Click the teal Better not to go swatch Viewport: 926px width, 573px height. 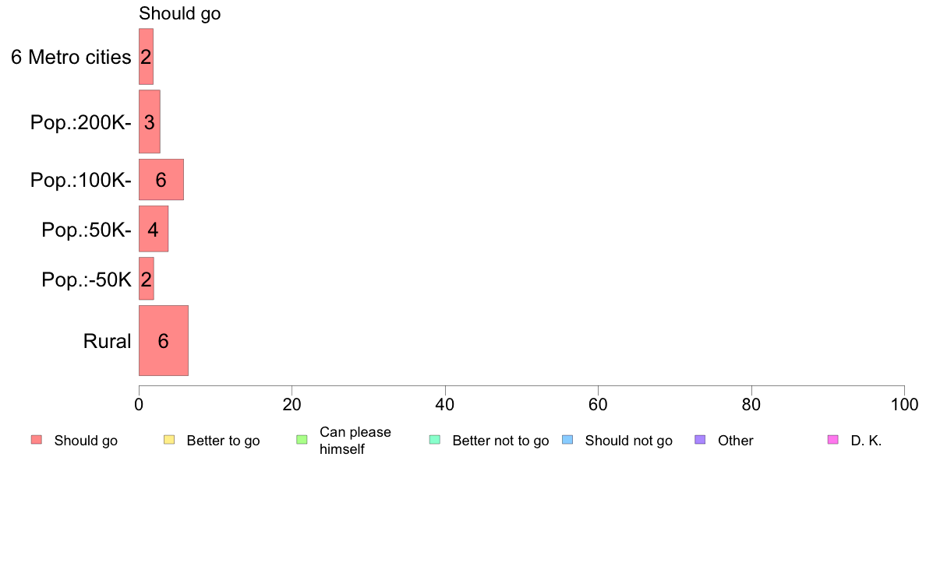tap(435, 440)
